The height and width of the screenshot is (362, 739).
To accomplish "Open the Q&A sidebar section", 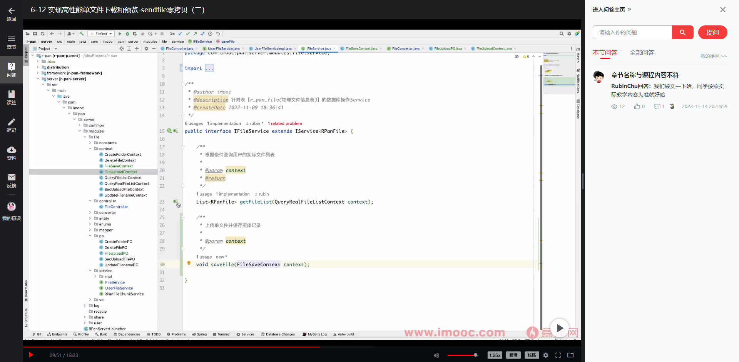I will pyautogui.click(x=11, y=70).
